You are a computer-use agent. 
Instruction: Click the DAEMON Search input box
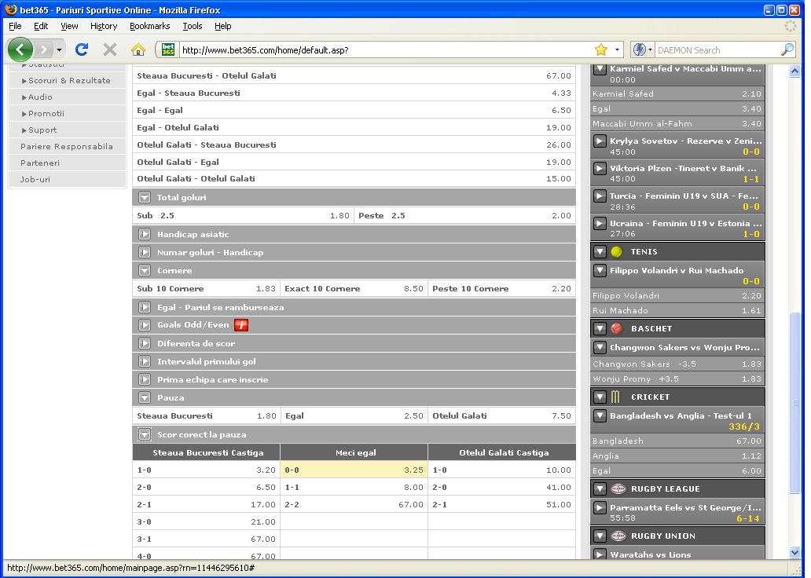pyautogui.click(x=717, y=49)
